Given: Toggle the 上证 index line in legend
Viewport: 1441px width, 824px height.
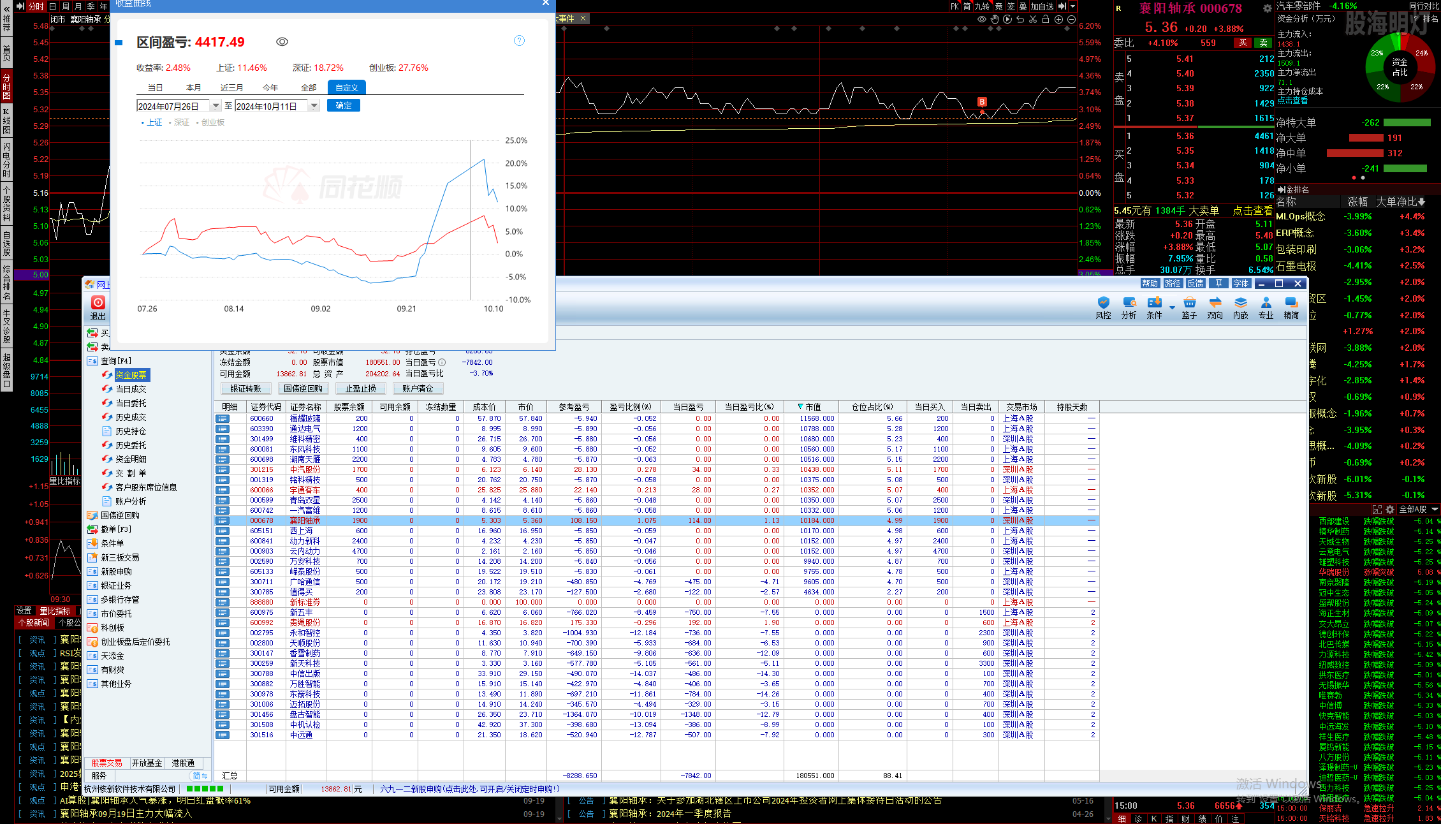Looking at the screenshot, I should (152, 122).
